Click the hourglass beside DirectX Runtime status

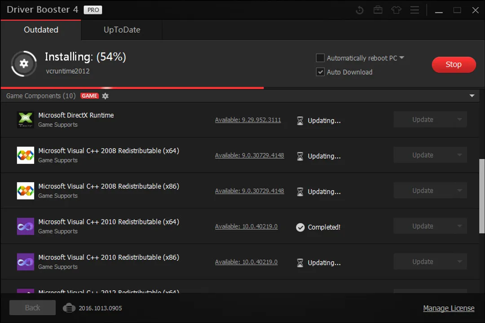point(300,121)
